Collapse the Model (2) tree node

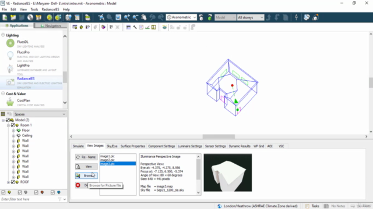[x=3, y=120]
